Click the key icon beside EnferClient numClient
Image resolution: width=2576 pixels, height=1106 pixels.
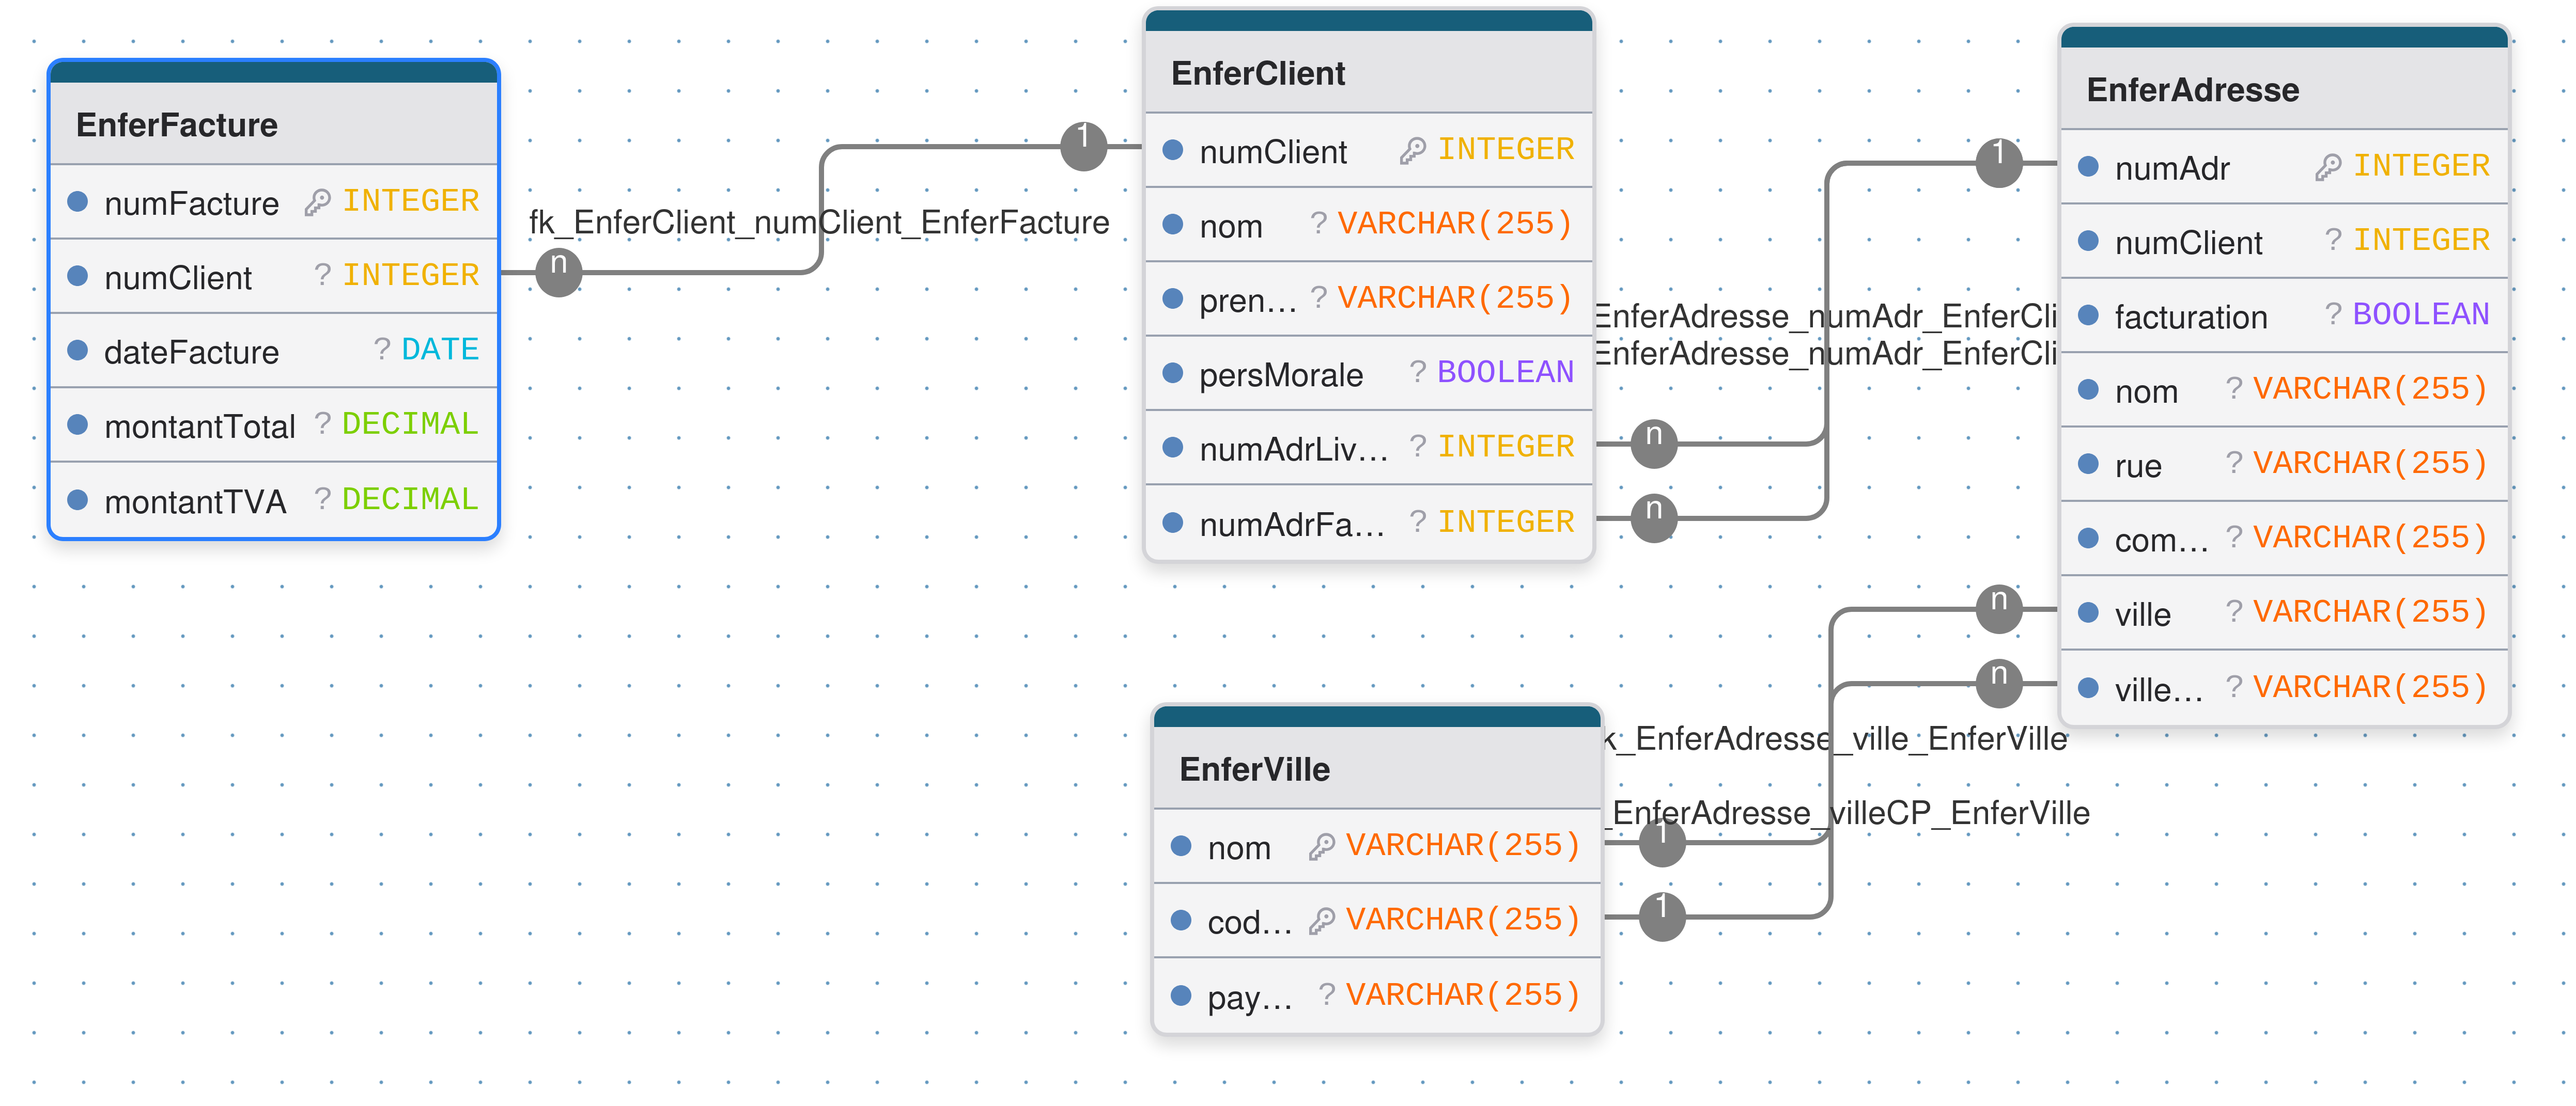(x=1412, y=151)
